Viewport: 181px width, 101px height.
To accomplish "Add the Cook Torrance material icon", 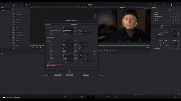I will (13, 33).
